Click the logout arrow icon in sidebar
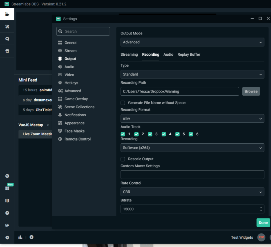Viewport: 271px width, 247px height. pyautogui.click(x=7, y=225)
